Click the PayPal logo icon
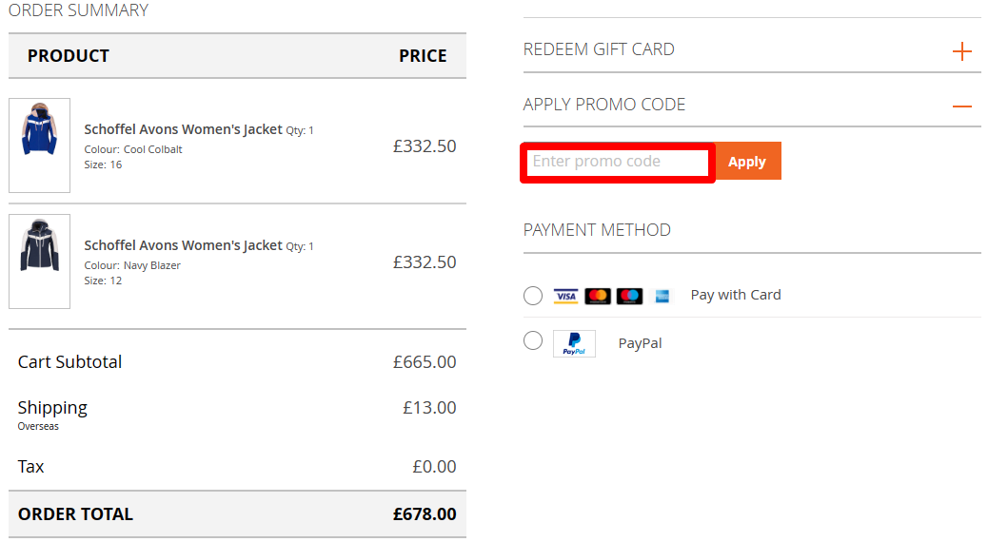This screenshot has width=1008, height=542. (x=574, y=343)
